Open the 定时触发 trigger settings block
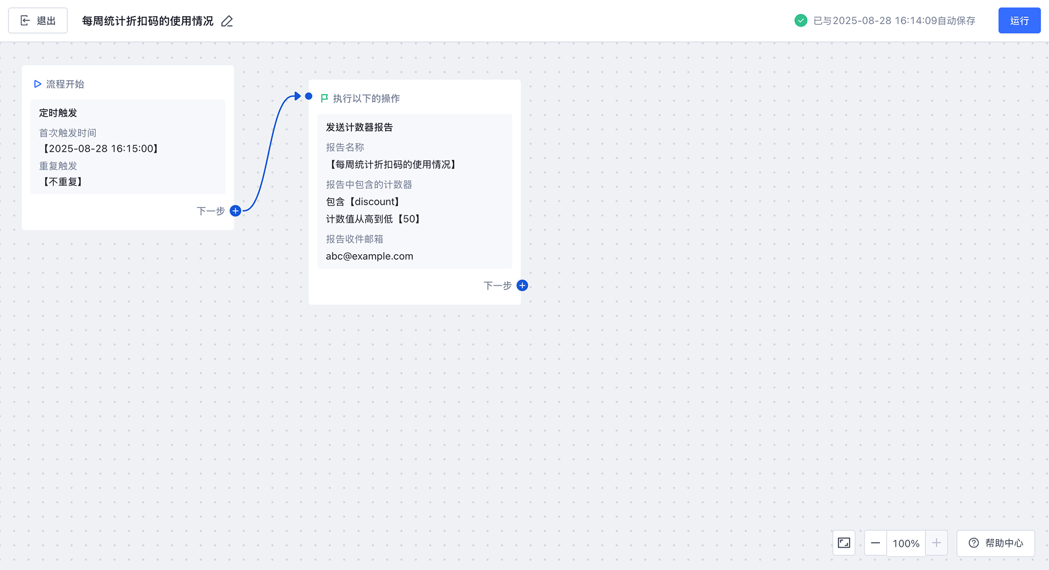1049x570 pixels. (x=128, y=147)
